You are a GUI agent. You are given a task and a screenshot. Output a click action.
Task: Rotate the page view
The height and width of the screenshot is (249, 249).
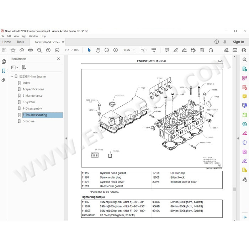pyautogui.click(x=211, y=50)
